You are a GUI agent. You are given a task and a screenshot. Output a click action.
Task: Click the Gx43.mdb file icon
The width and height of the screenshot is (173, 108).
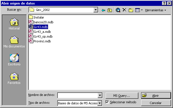31,27
